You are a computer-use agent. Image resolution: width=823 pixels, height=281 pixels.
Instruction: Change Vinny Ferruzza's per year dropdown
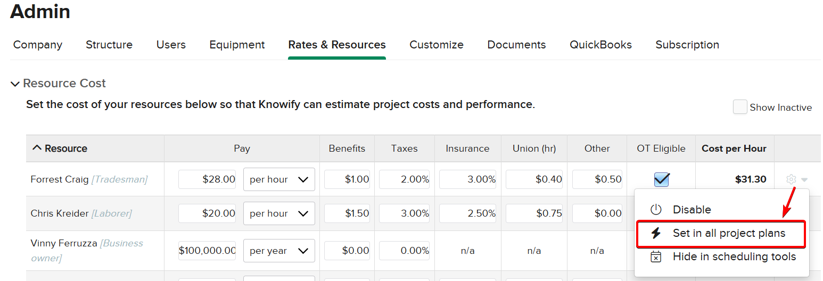pos(278,251)
